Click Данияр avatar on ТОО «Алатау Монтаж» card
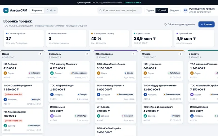 coord(52,73)
